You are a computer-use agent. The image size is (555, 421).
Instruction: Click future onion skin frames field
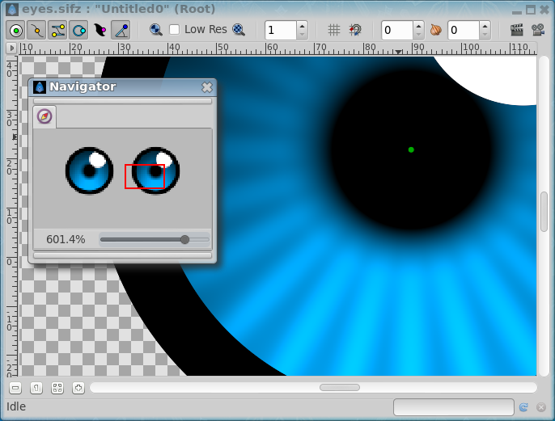click(x=464, y=30)
